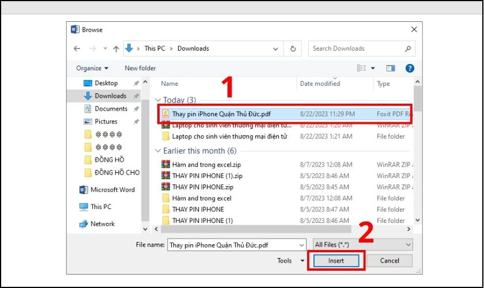Open the Tools dropdown
This screenshot has width=484, height=288.
[290, 260]
